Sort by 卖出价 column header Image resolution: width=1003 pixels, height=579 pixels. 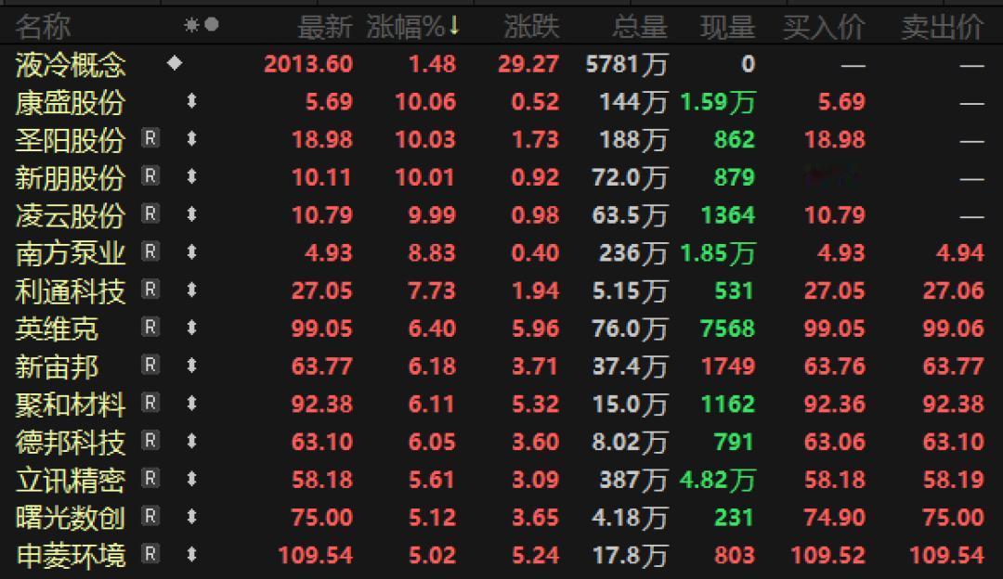tap(943, 28)
